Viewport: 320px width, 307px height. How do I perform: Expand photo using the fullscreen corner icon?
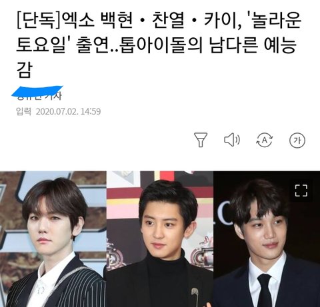301,190
